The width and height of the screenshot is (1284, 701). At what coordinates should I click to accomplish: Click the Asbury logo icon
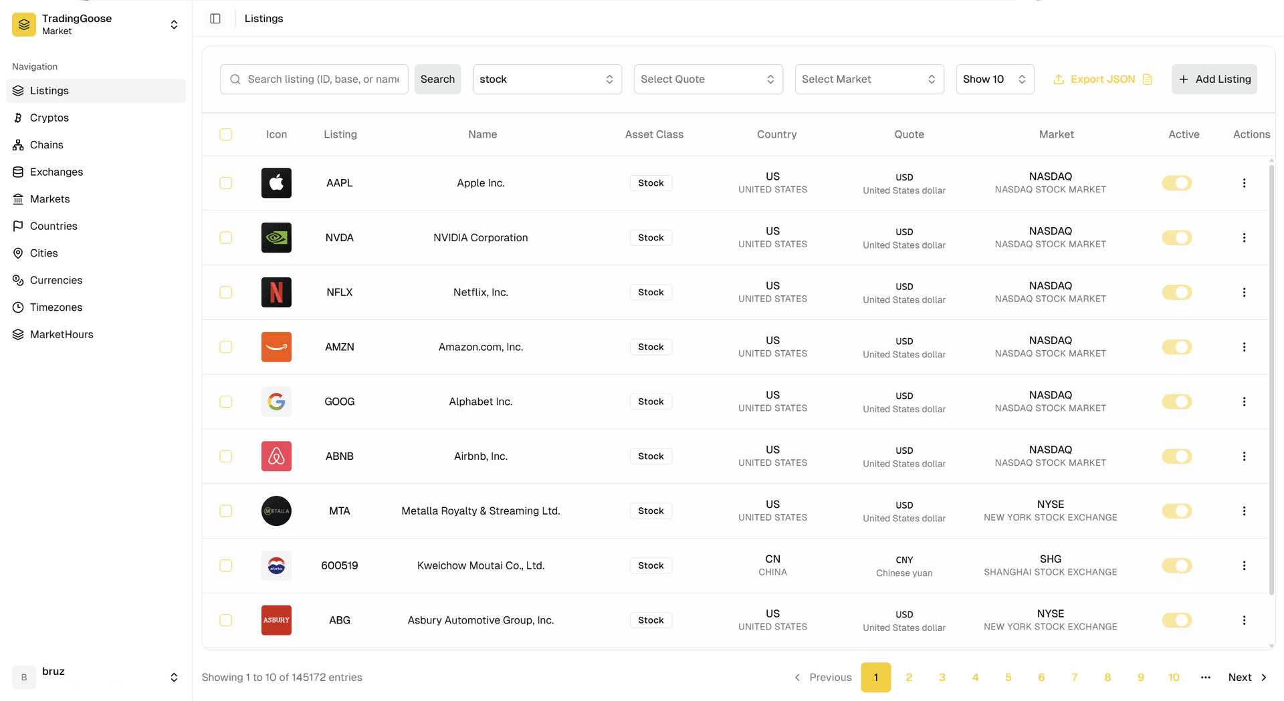[276, 620]
